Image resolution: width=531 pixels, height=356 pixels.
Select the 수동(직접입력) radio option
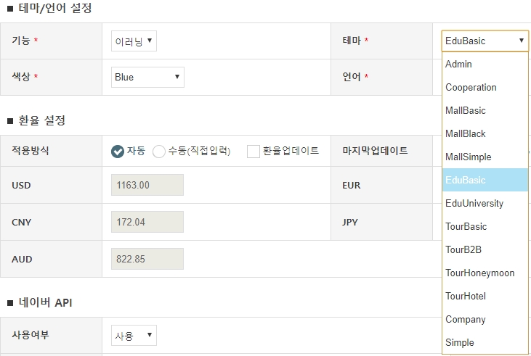point(159,152)
